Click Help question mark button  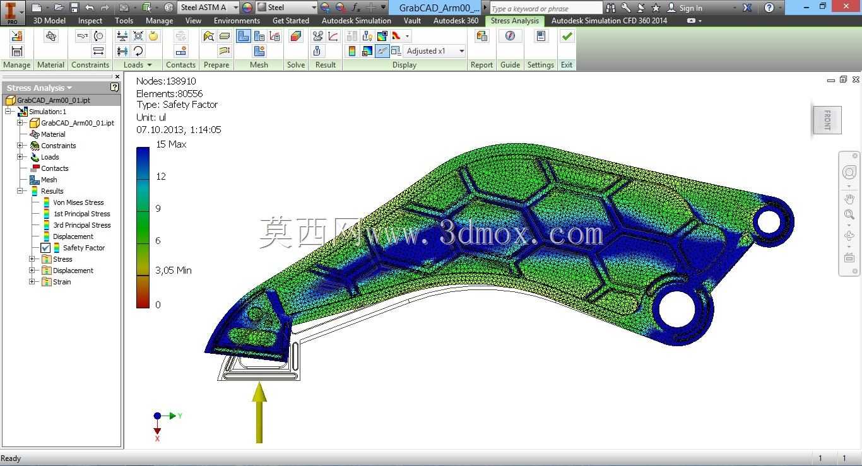[x=769, y=8]
